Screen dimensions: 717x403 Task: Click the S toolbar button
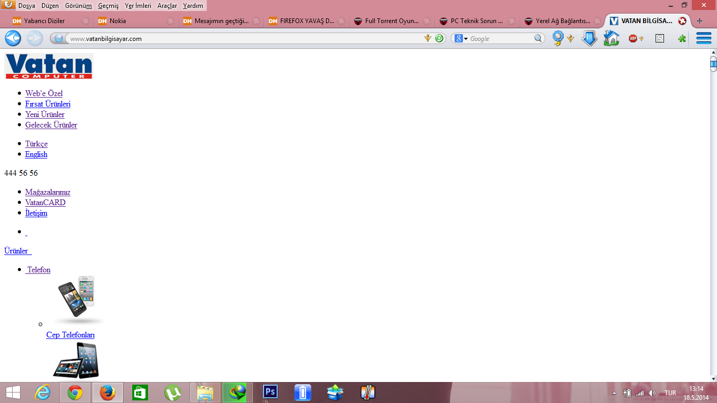coord(660,38)
